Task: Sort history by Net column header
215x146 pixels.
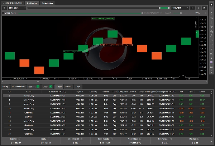Action: tap(181, 92)
